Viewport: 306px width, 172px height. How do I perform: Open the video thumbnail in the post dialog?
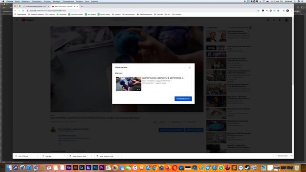(x=129, y=84)
